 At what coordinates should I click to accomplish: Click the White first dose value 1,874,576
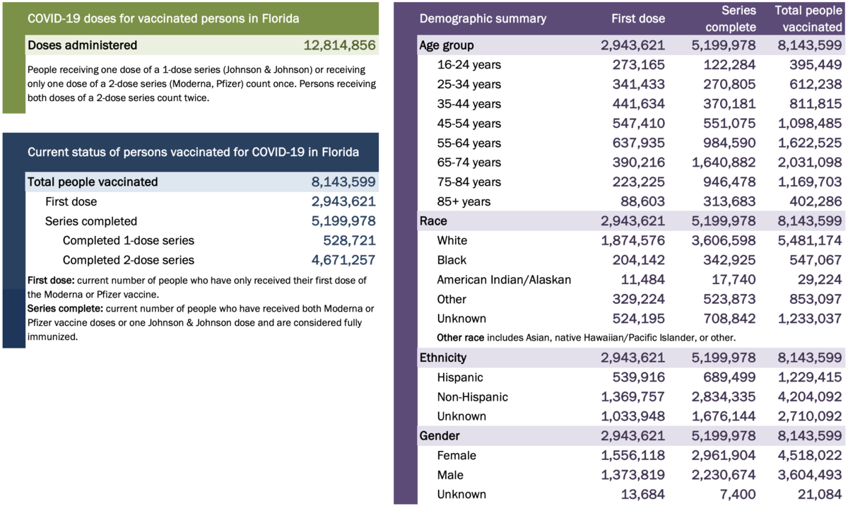[632, 240]
